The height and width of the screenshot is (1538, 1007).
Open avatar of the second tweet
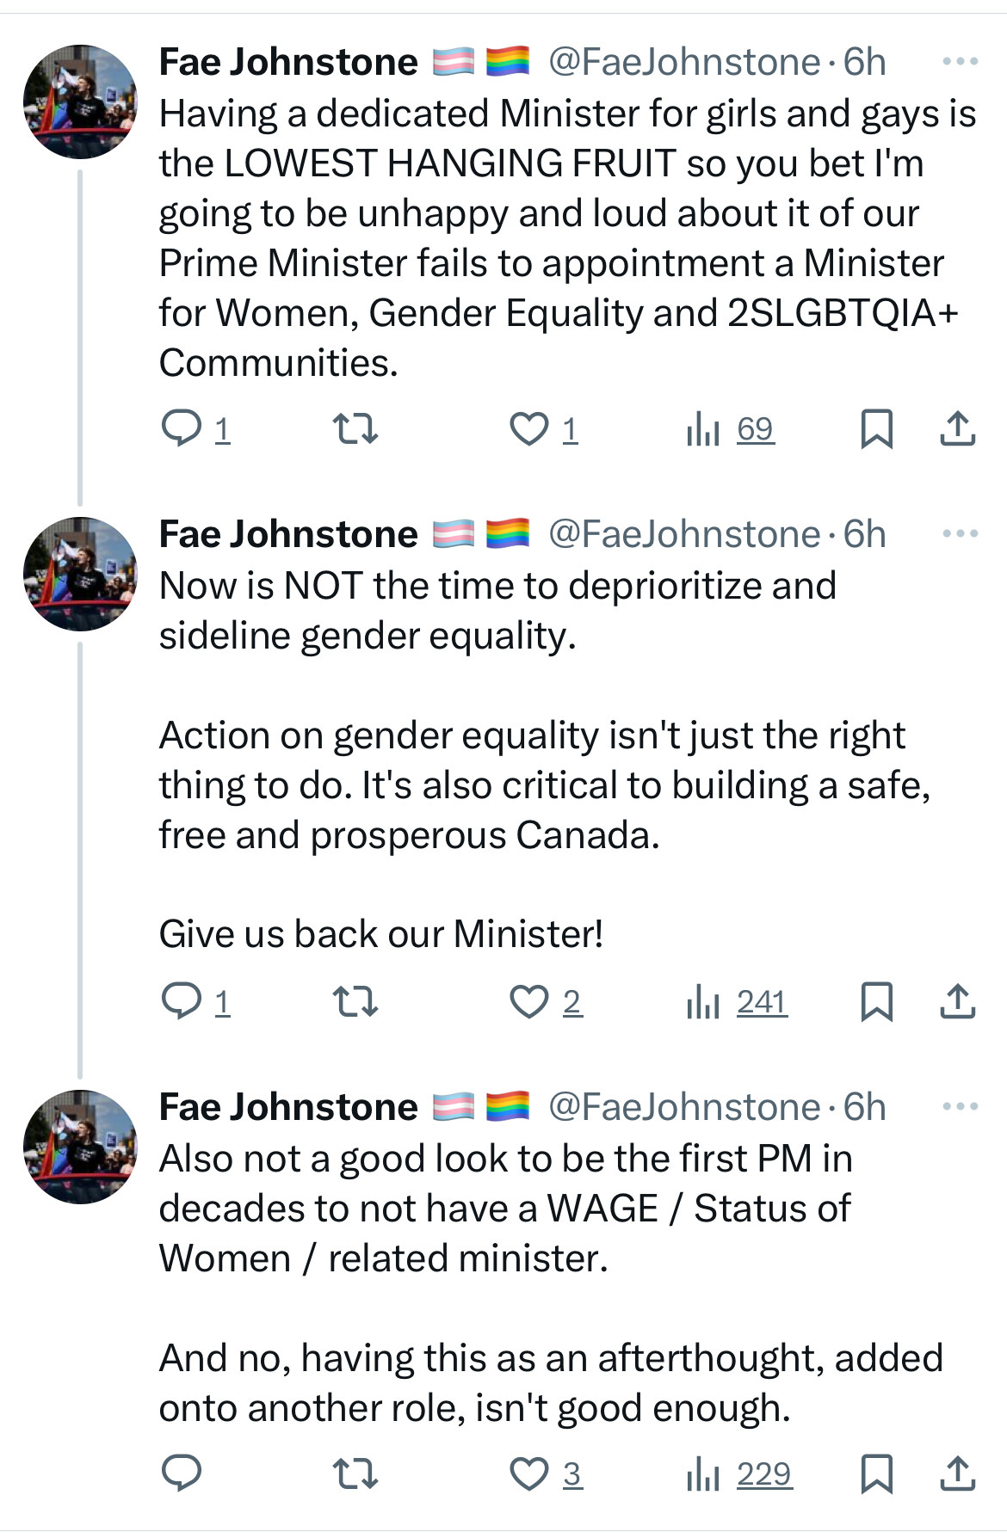tap(80, 574)
